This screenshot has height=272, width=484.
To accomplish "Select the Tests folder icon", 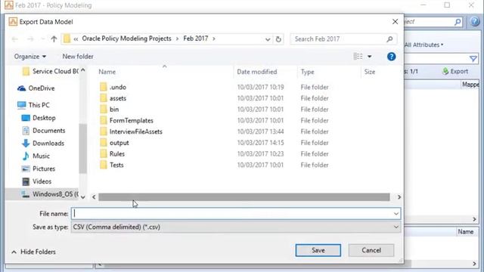I will (104, 165).
